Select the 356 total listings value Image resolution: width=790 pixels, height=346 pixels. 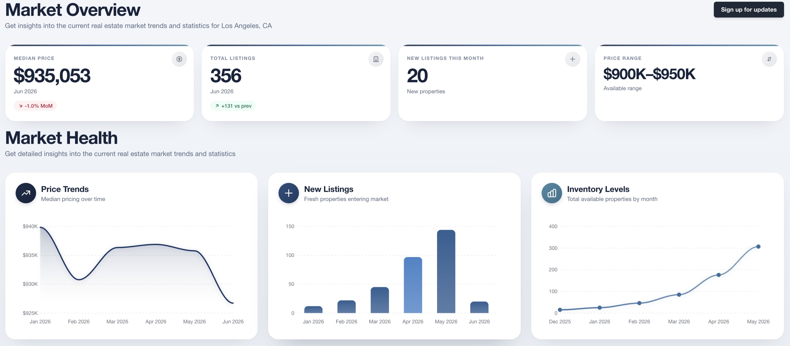[x=226, y=76]
